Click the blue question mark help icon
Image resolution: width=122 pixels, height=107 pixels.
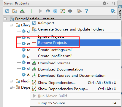click(87, 11)
